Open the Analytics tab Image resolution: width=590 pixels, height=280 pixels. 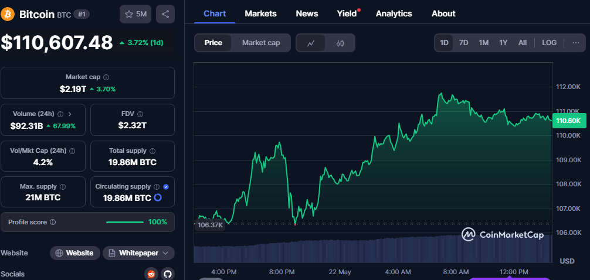point(394,14)
